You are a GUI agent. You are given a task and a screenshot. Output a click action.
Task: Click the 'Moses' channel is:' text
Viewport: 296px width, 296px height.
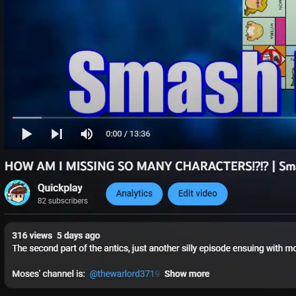(49, 274)
